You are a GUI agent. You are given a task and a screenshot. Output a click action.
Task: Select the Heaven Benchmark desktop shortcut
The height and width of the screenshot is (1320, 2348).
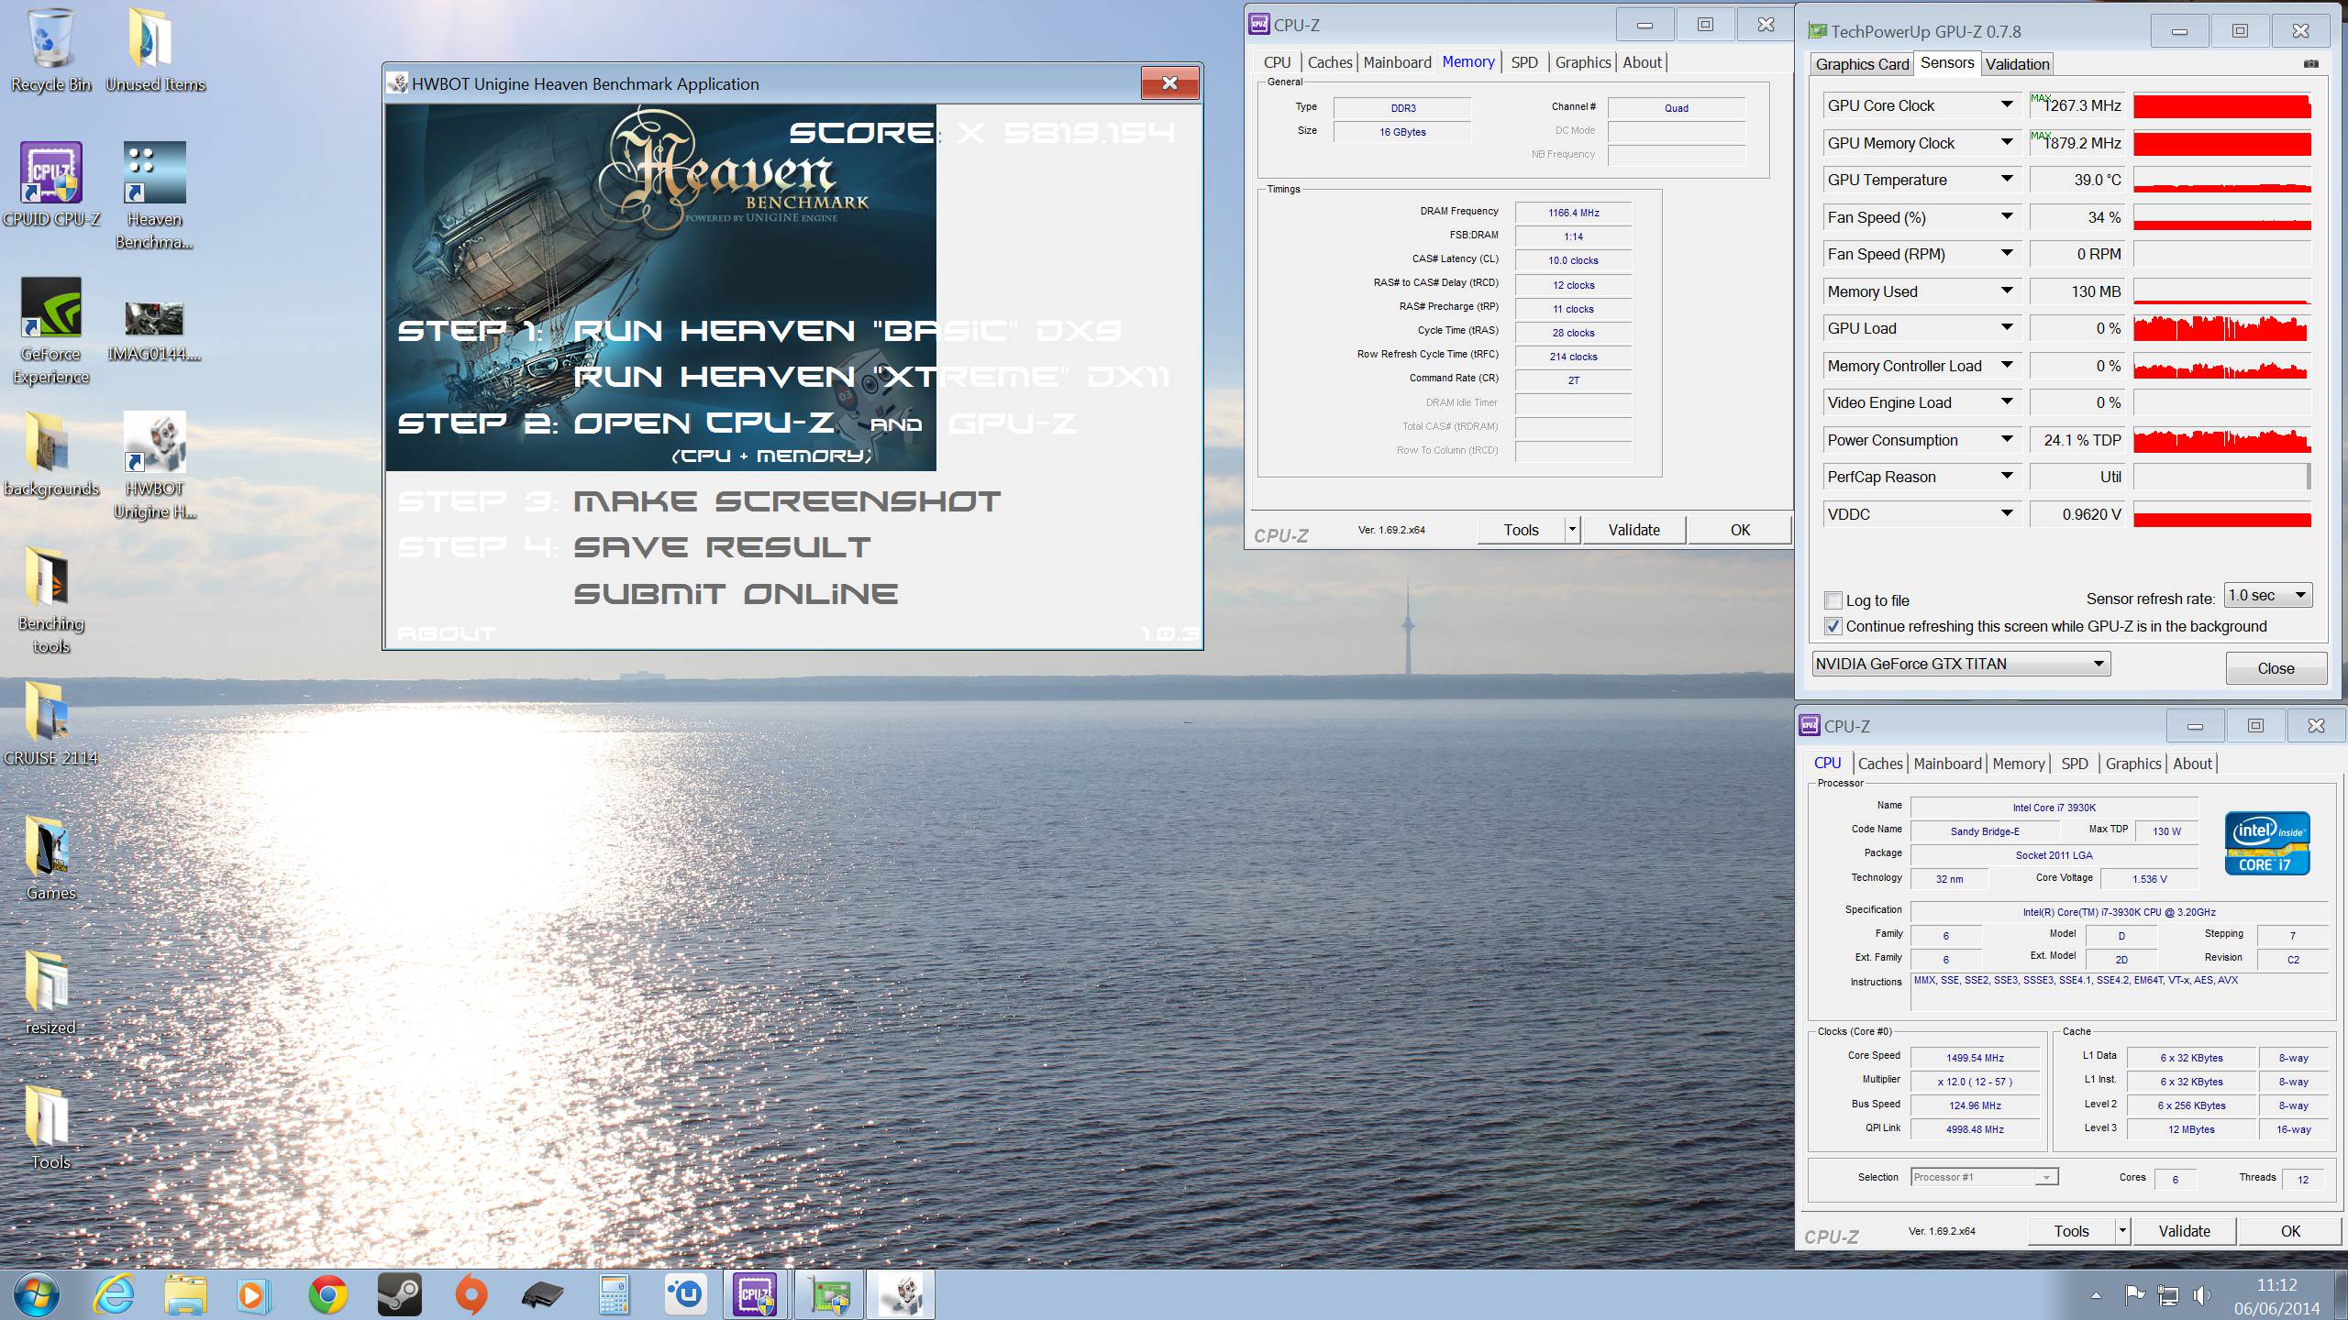click(x=155, y=196)
